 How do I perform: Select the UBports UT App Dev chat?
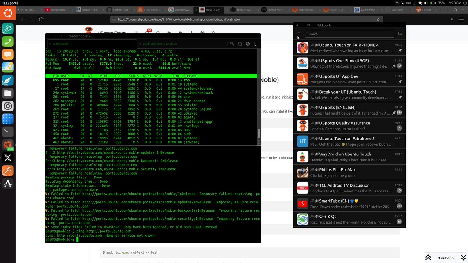[349, 79]
